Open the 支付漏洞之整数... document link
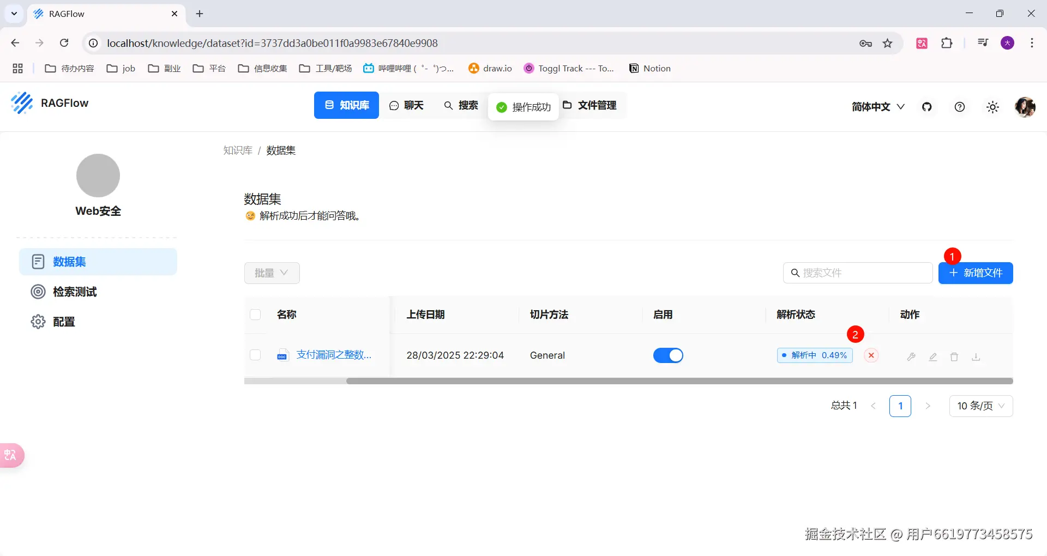This screenshot has width=1047, height=556. (x=334, y=355)
